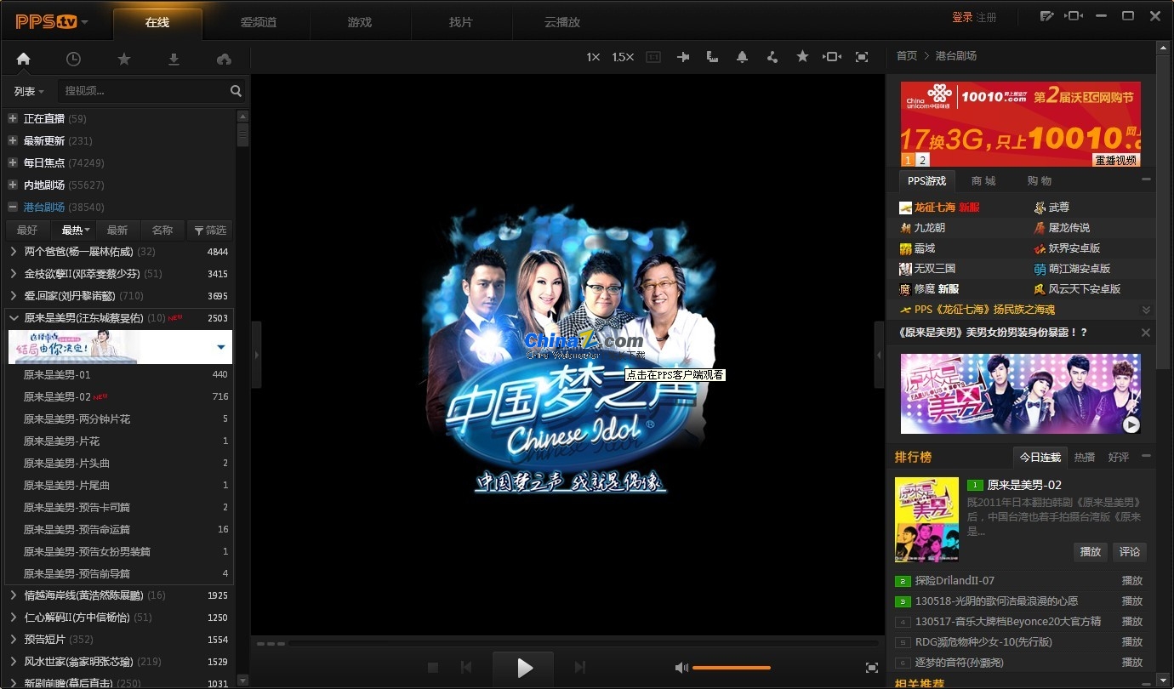Click the share icon in the toolbar

(x=772, y=57)
